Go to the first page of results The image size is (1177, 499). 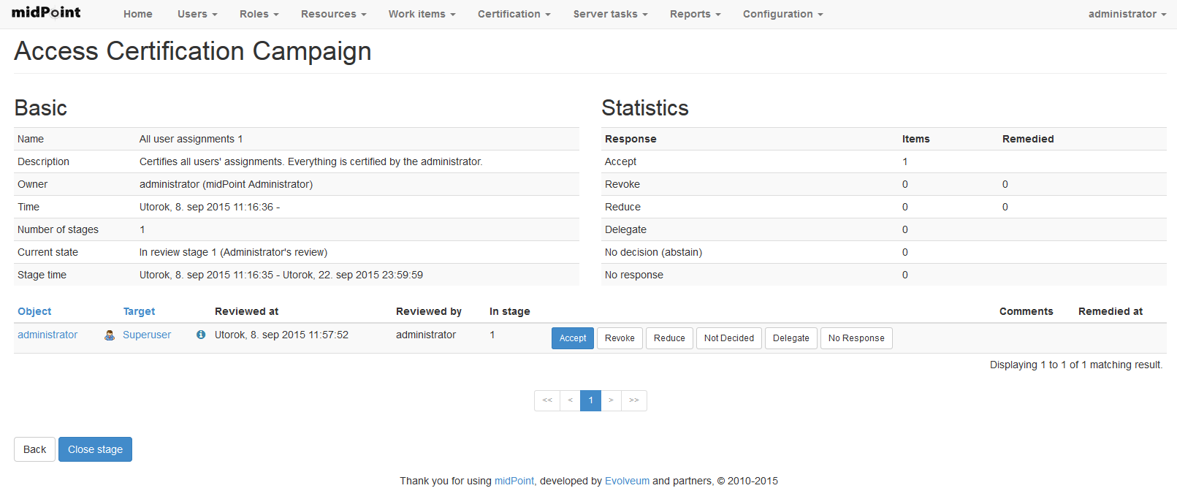[x=547, y=400]
